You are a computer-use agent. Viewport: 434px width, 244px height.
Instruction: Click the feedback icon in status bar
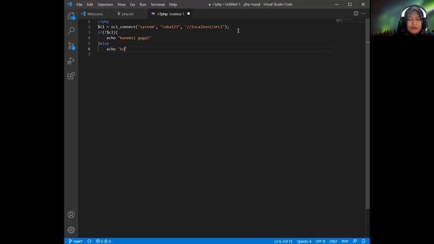[355, 241]
